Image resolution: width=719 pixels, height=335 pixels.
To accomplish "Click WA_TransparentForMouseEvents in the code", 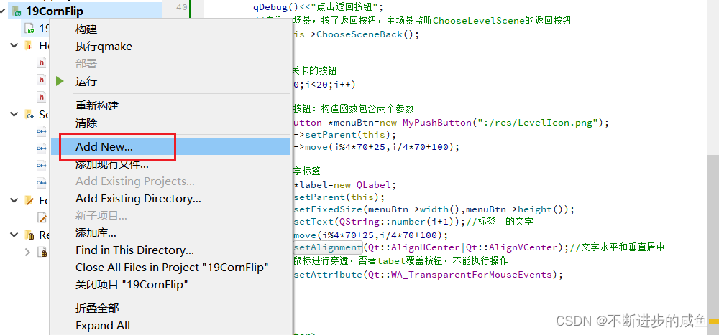I will tap(471, 275).
